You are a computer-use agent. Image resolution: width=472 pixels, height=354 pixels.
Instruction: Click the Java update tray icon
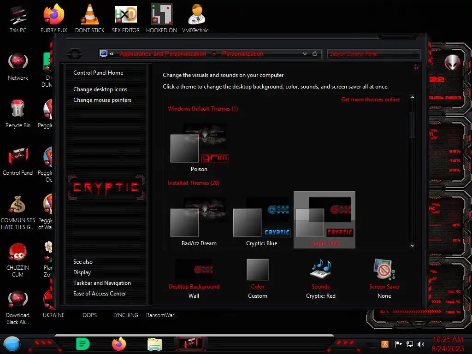pos(385,344)
